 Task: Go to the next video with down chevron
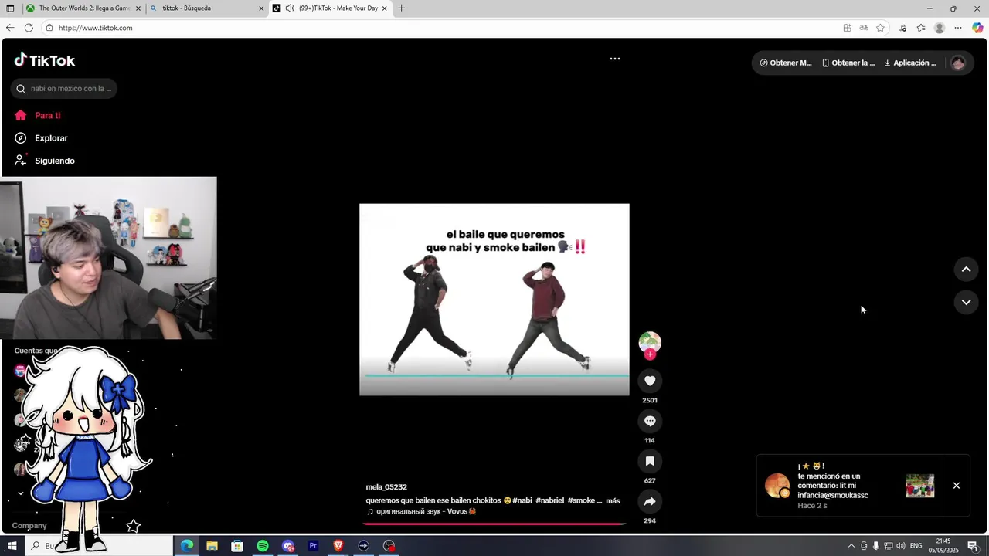click(966, 302)
